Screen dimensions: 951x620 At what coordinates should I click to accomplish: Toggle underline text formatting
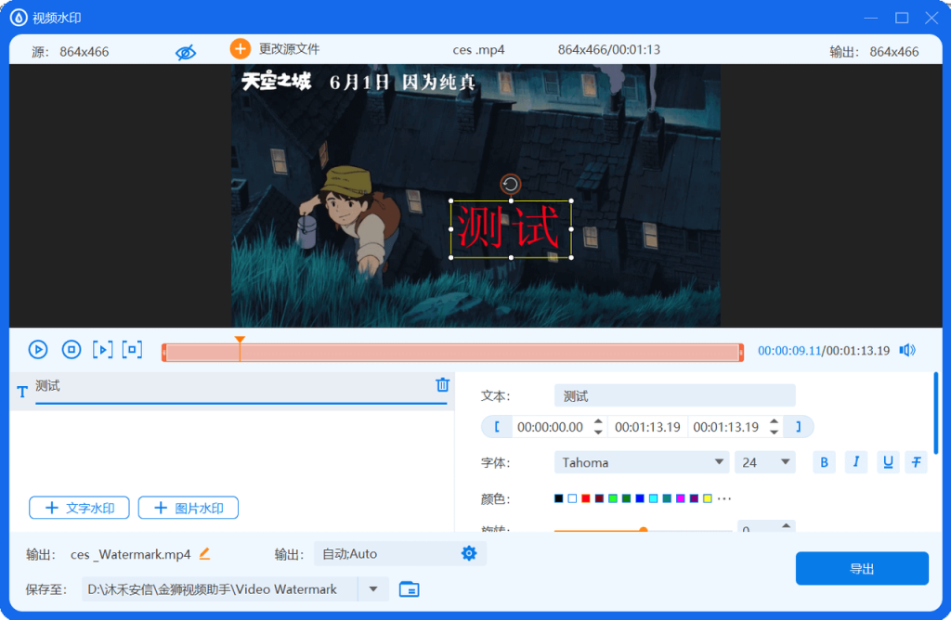click(x=888, y=462)
